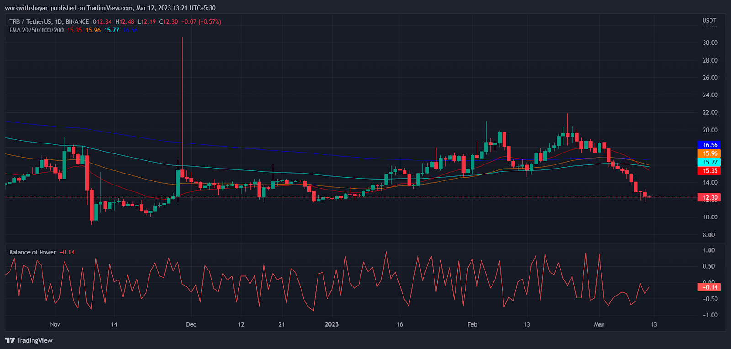Click the change value −0.07 (−0.57%)
The image size is (731, 349).
click(201, 21)
